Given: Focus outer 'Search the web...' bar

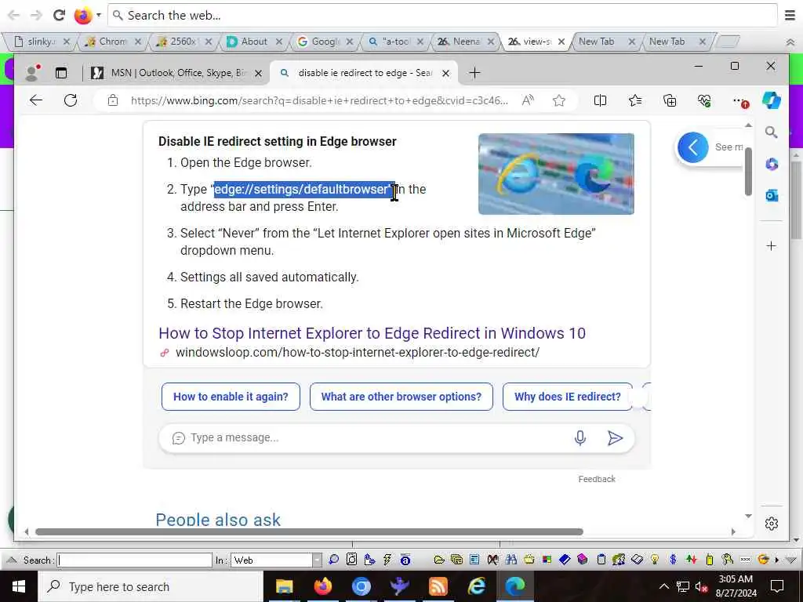Looking at the screenshot, I should [x=443, y=16].
